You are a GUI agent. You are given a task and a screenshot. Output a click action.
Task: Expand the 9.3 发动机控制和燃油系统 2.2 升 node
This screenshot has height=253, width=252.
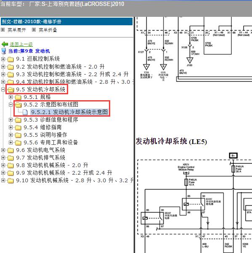click(3, 74)
